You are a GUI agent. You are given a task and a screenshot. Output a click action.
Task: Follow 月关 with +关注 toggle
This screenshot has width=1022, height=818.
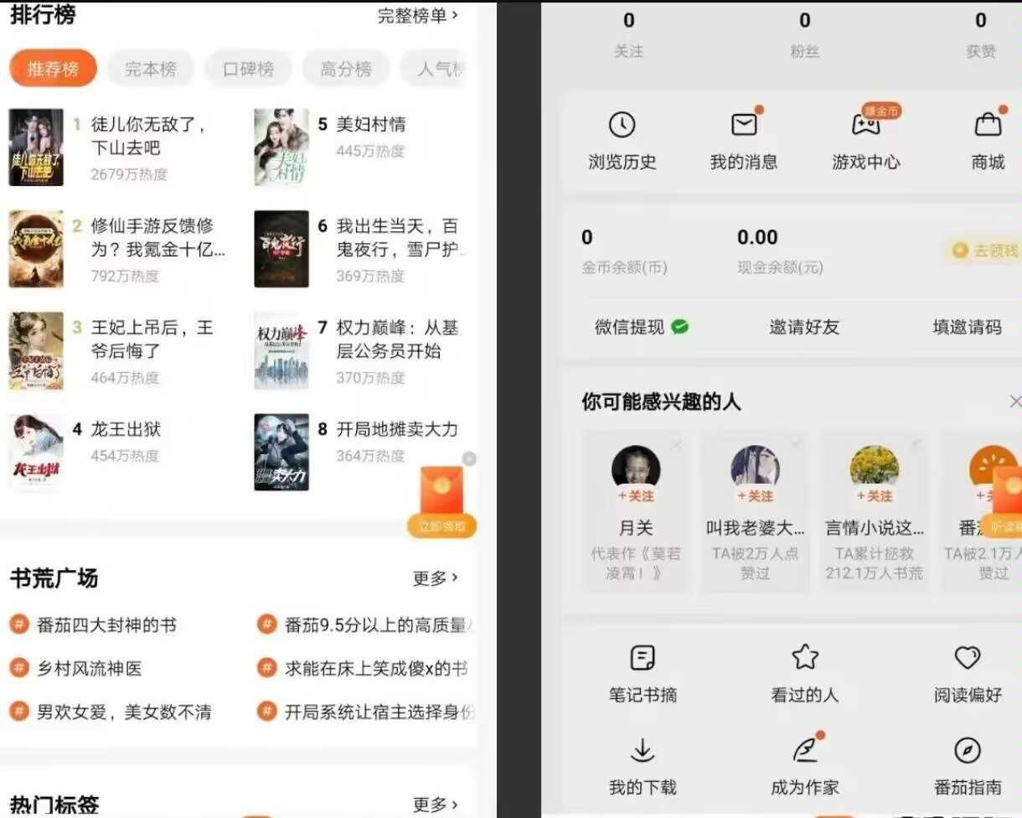coord(636,496)
